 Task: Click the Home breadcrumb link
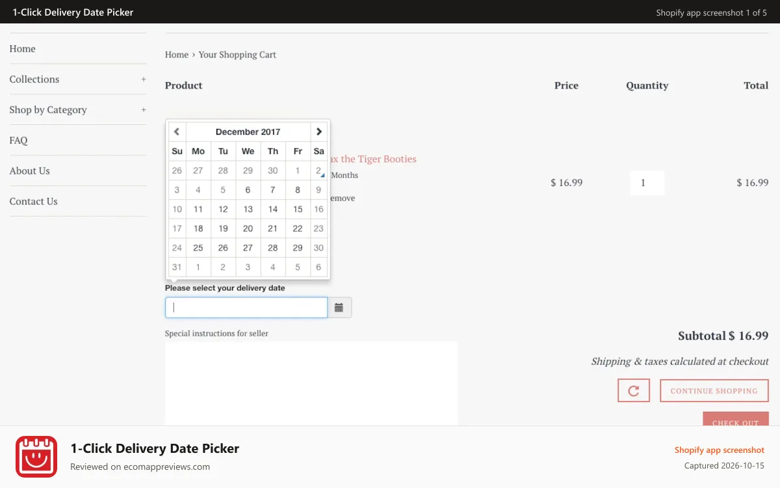coord(176,55)
